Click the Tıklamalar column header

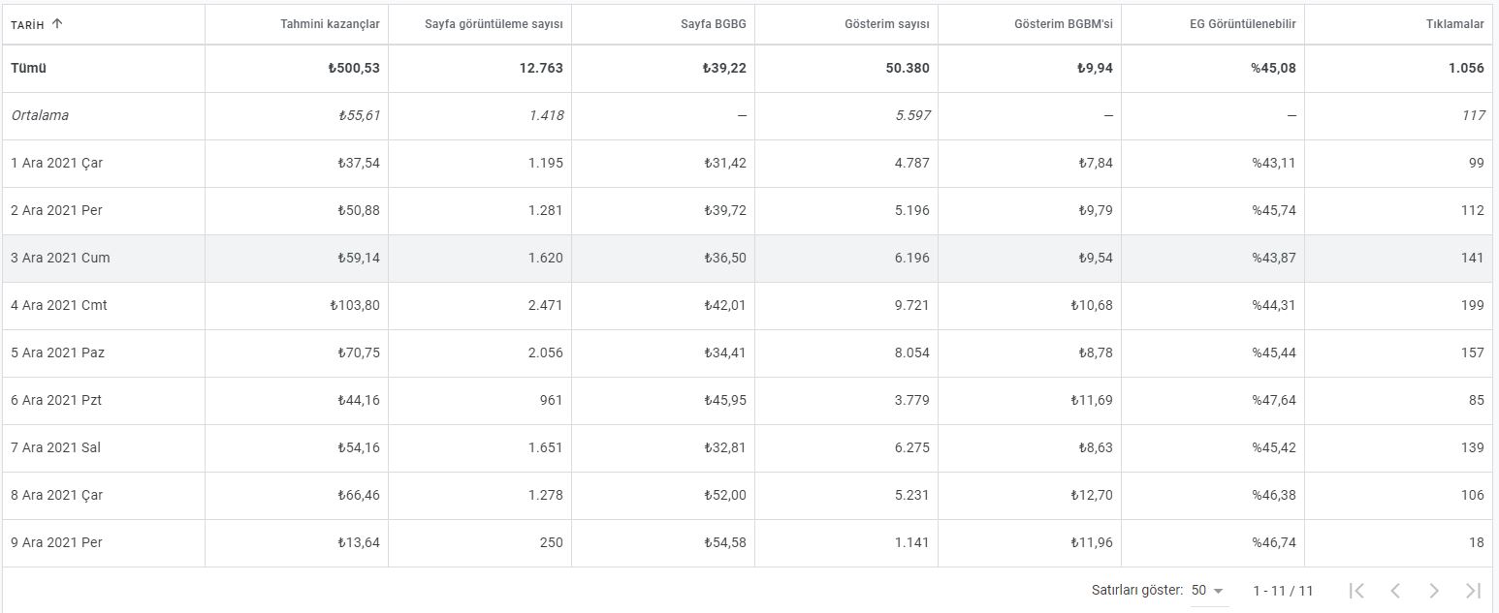[1453, 24]
